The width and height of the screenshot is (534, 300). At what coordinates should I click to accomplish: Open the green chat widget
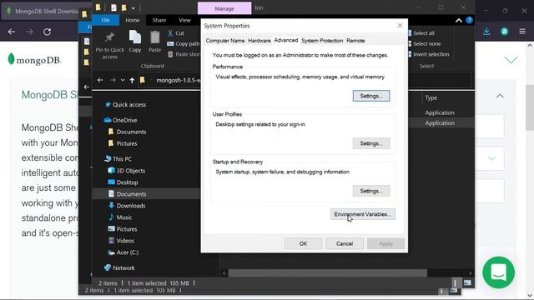[499, 272]
